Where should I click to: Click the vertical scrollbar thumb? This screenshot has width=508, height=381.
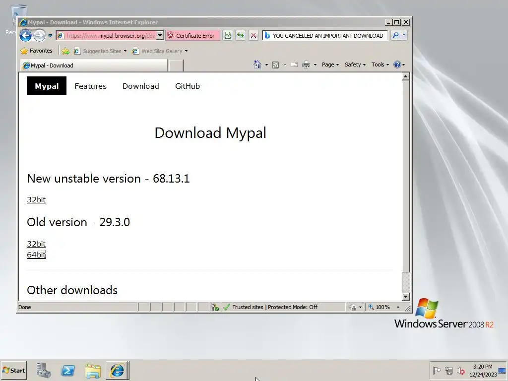click(406, 176)
